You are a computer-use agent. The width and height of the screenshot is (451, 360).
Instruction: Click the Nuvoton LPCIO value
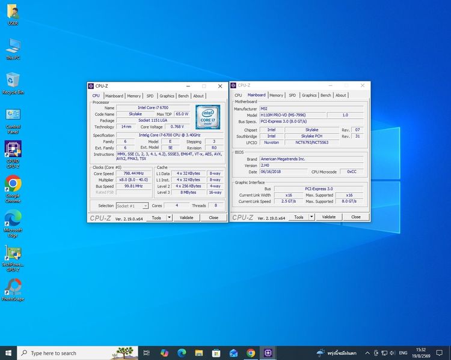click(271, 142)
